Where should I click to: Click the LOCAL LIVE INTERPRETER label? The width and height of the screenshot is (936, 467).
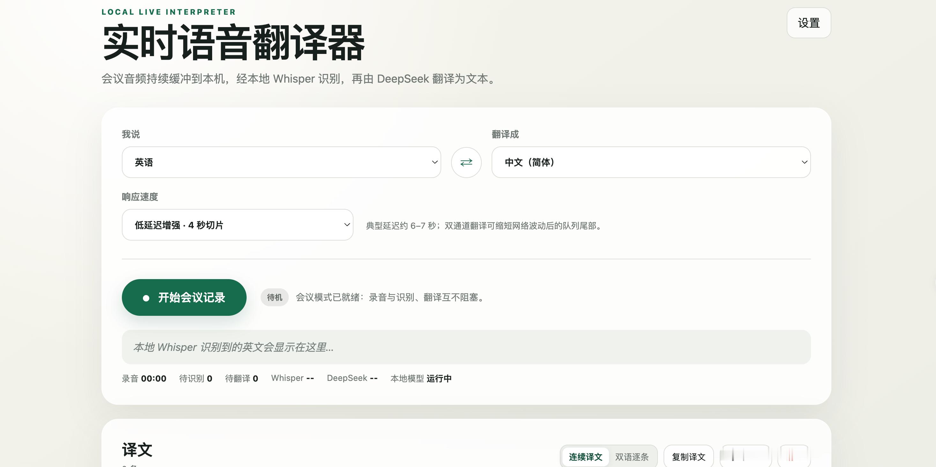tap(168, 12)
